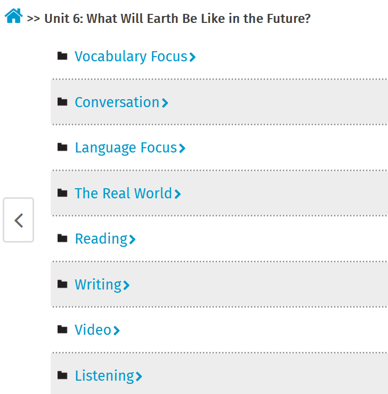This screenshot has width=388, height=394.
Task: Expand the chevron after Writing
Action: tap(126, 285)
